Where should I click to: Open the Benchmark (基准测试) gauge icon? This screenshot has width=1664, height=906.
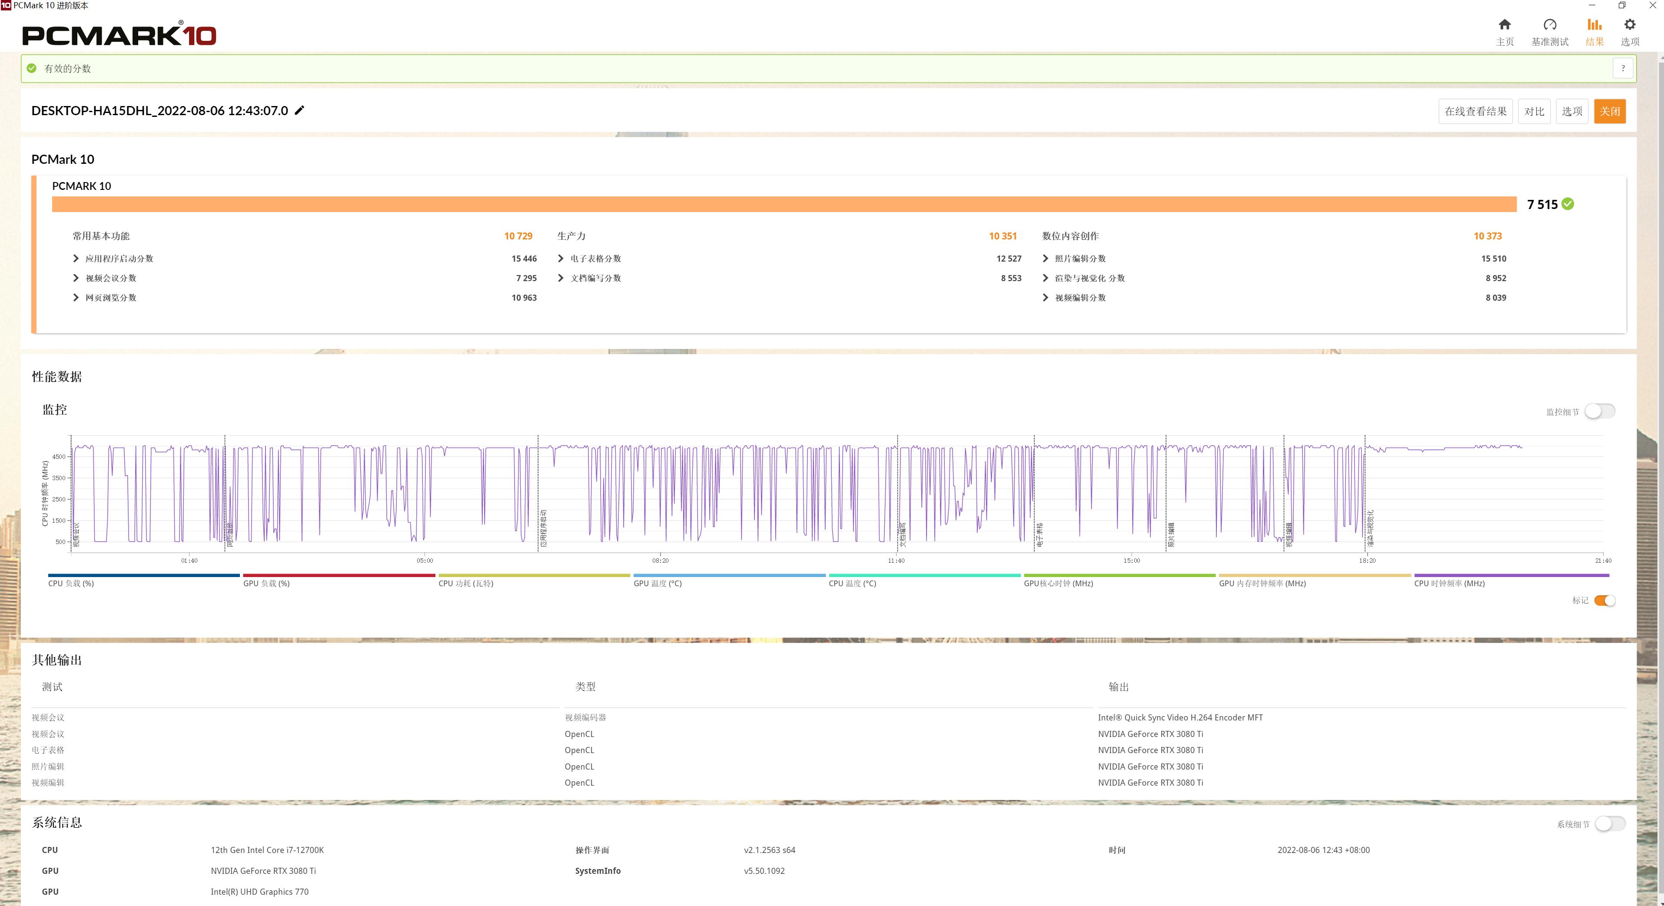click(1550, 25)
